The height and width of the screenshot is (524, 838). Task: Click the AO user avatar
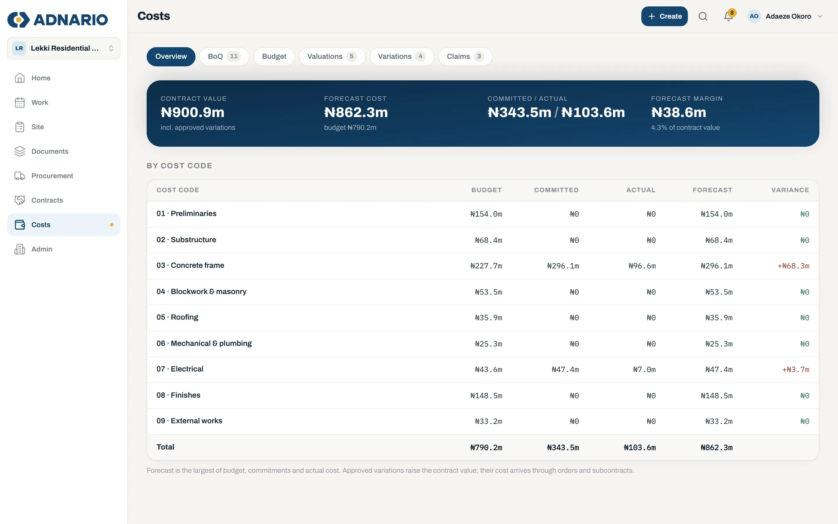click(754, 16)
